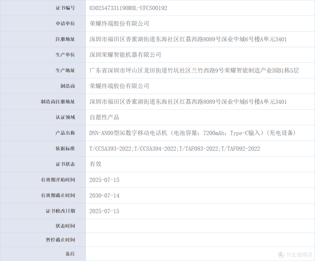This screenshot has width=315, height=261.
Task: Click the 生产地址 label cell
Action: 43,70
